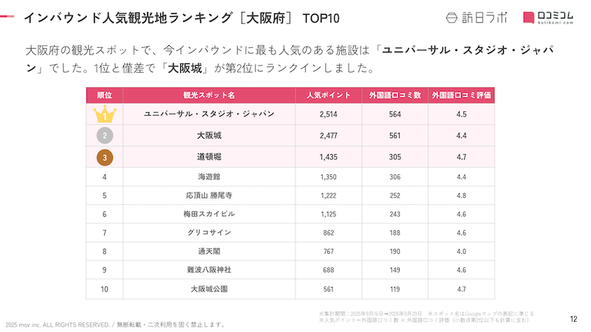
Task: Select the 順位 column header
Action: tap(105, 95)
